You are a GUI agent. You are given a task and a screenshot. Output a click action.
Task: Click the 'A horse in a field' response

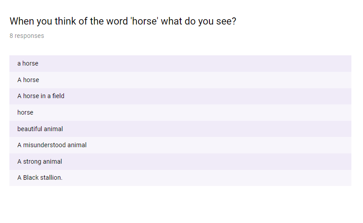point(41,96)
